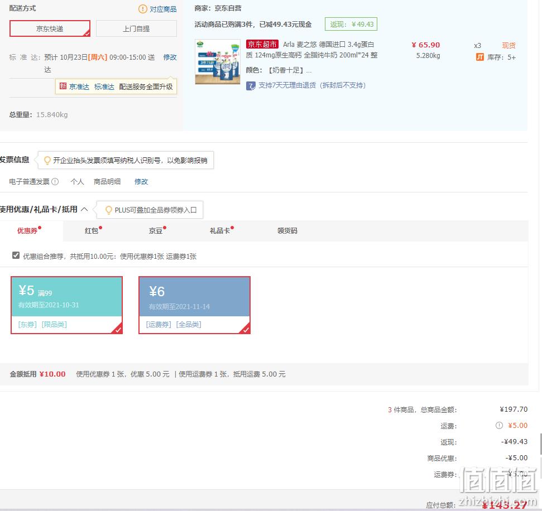The height and width of the screenshot is (511, 542).
Task: Open PLUS可叠加全品券领券入口
Action: tap(156, 210)
